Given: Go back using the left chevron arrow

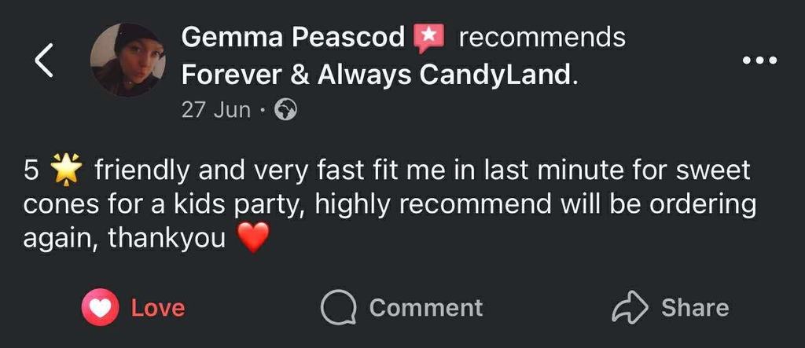Looking at the screenshot, I should click(x=44, y=61).
